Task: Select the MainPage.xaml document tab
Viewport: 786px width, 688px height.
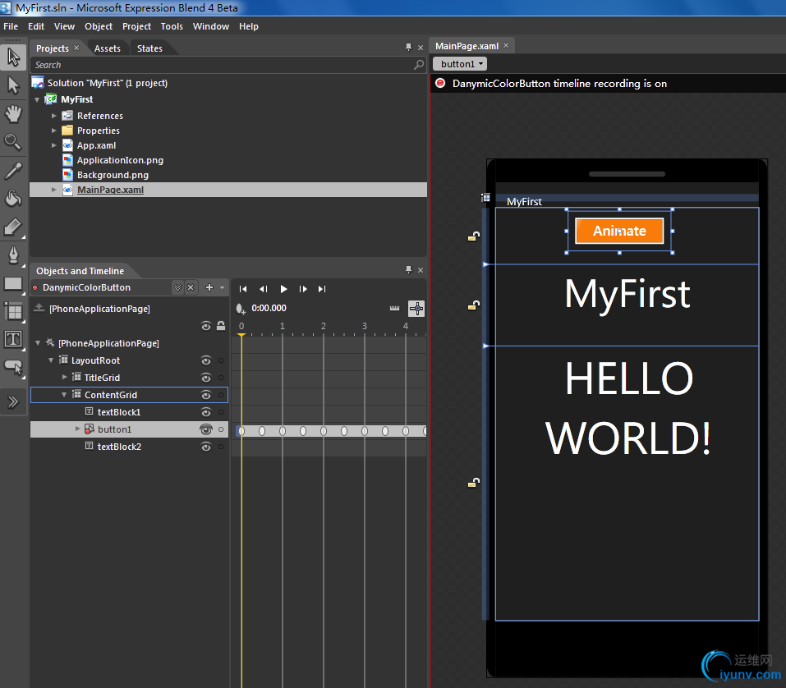Action: coord(467,46)
